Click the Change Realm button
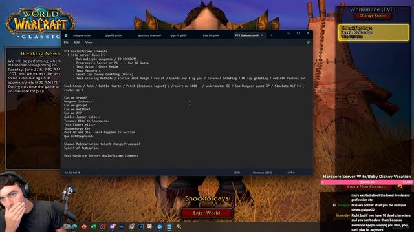414x232 pixels. click(373, 15)
